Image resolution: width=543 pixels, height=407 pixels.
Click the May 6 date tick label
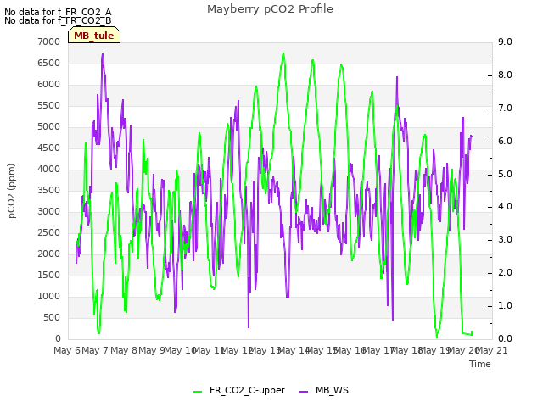pyautogui.click(x=67, y=350)
